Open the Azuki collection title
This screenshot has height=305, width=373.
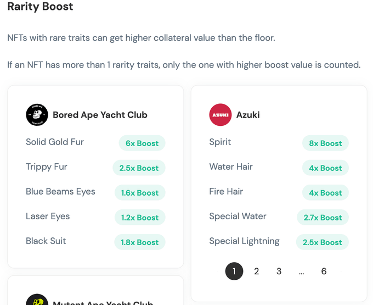248,115
